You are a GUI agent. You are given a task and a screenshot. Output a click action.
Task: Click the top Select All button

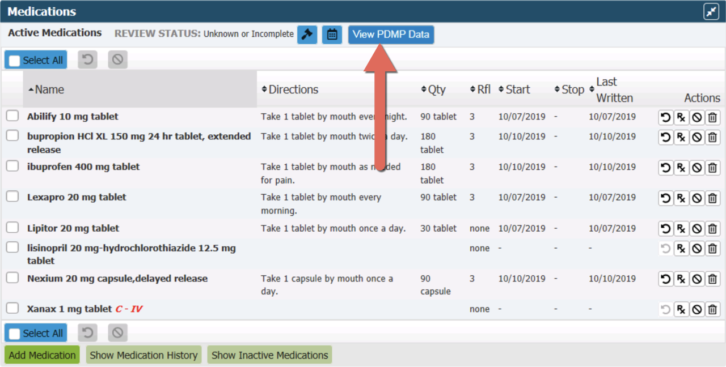coord(36,60)
